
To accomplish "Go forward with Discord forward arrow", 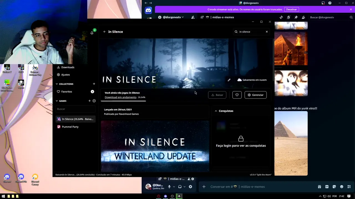I will click(x=151, y=3).
